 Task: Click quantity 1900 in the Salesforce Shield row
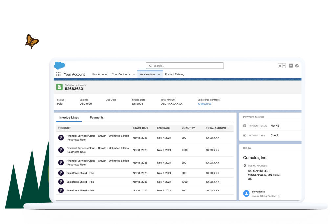(x=184, y=182)
